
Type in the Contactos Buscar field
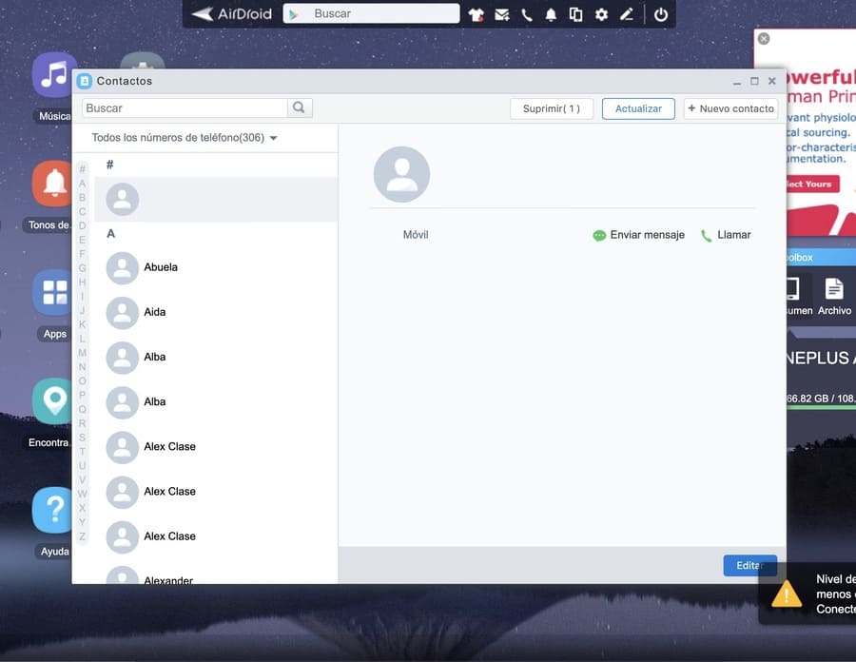tap(185, 107)
